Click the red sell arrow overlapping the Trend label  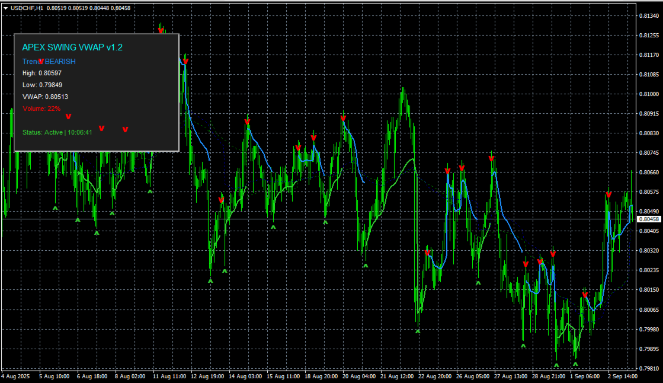coord(41,62)
